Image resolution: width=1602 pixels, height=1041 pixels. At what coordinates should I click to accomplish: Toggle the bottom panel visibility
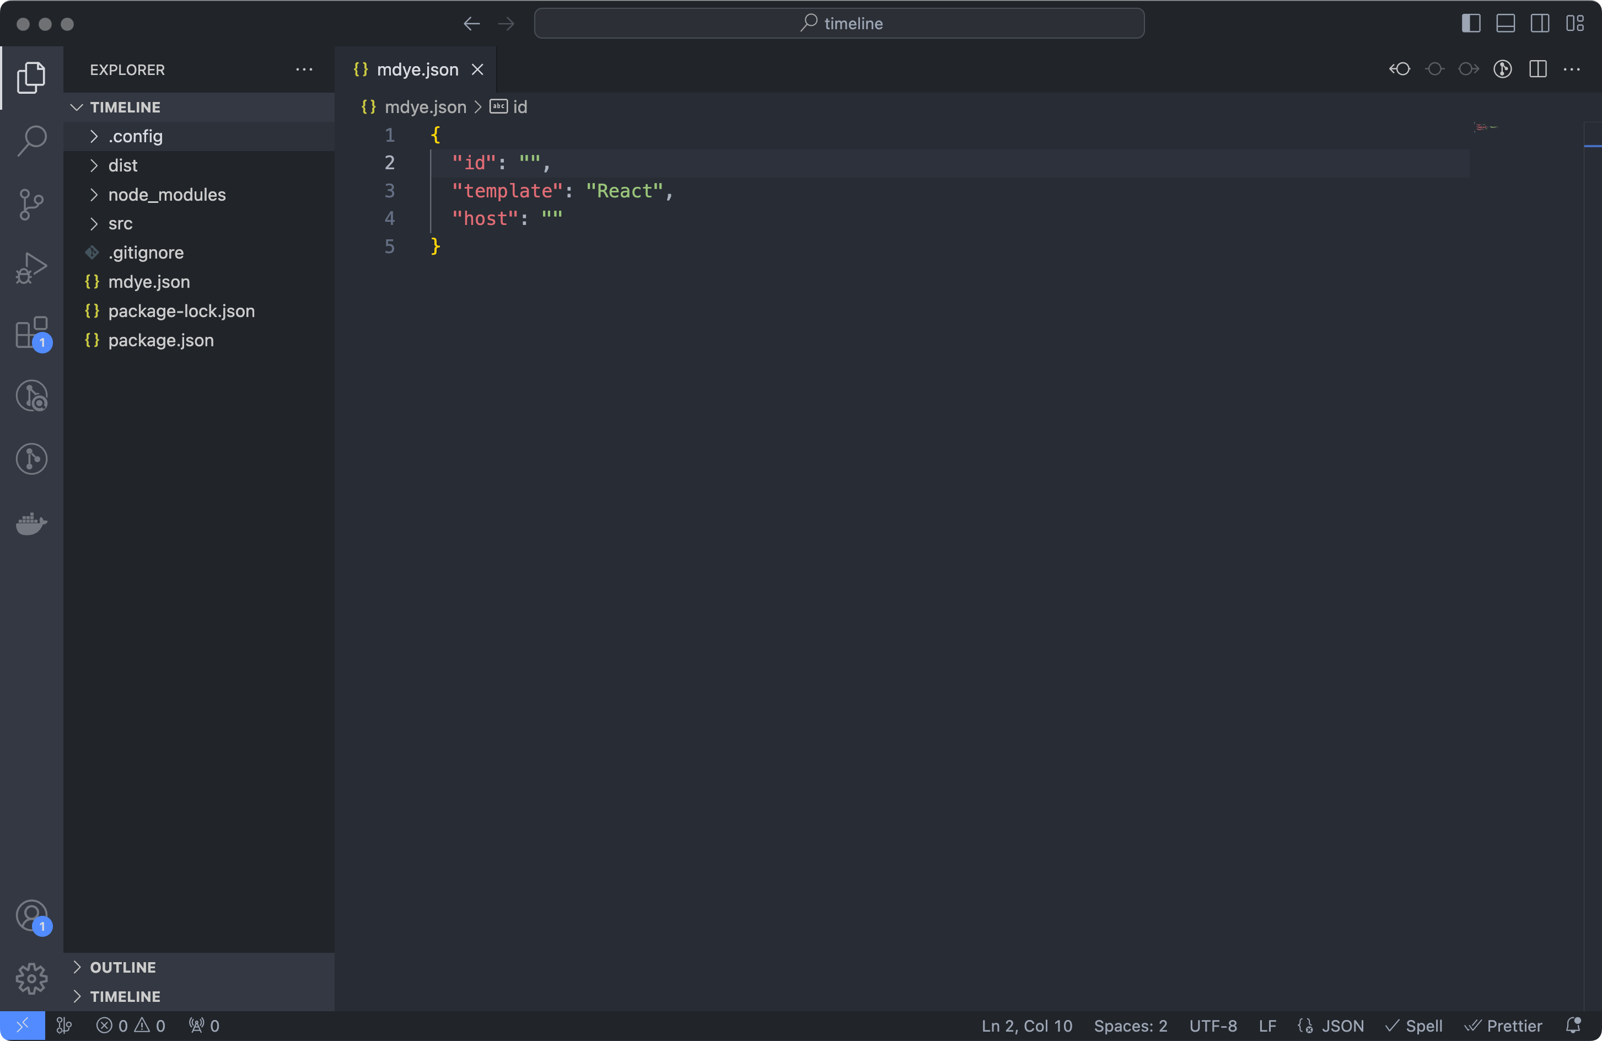(1505, 24)
